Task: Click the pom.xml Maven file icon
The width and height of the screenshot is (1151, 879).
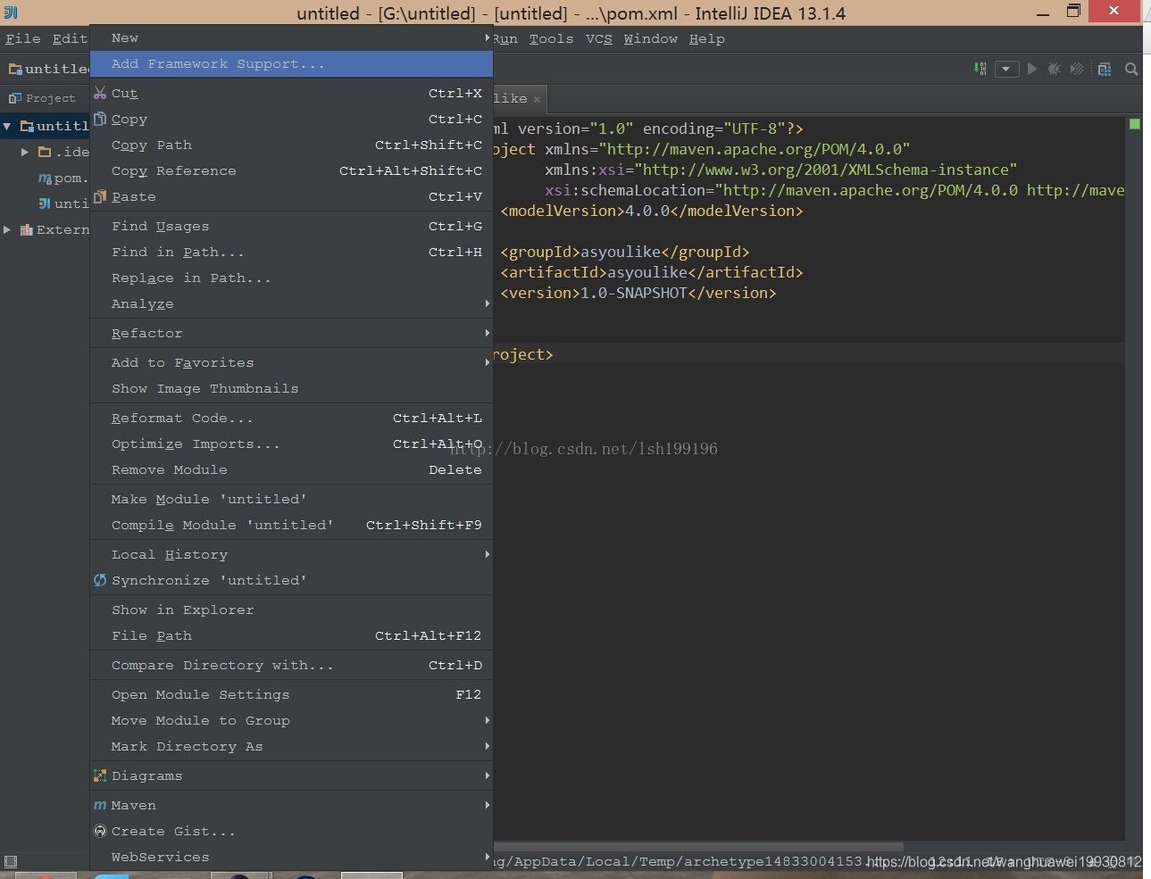Action: click(x=45, y=178)
